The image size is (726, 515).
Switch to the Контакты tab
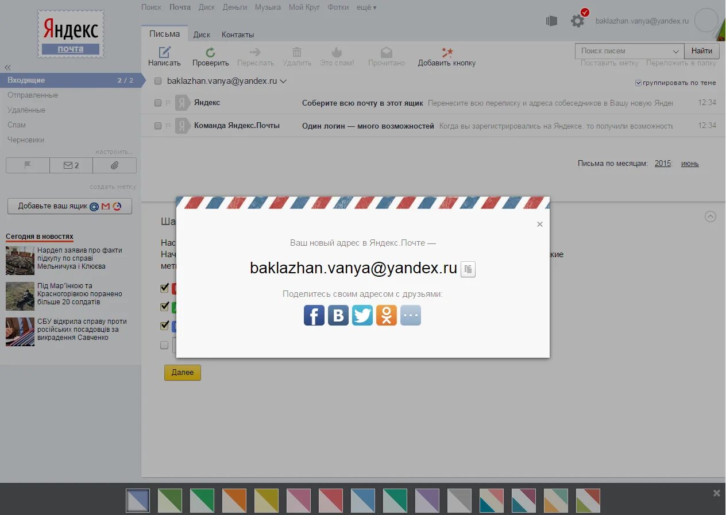click(x=238, y=34)
